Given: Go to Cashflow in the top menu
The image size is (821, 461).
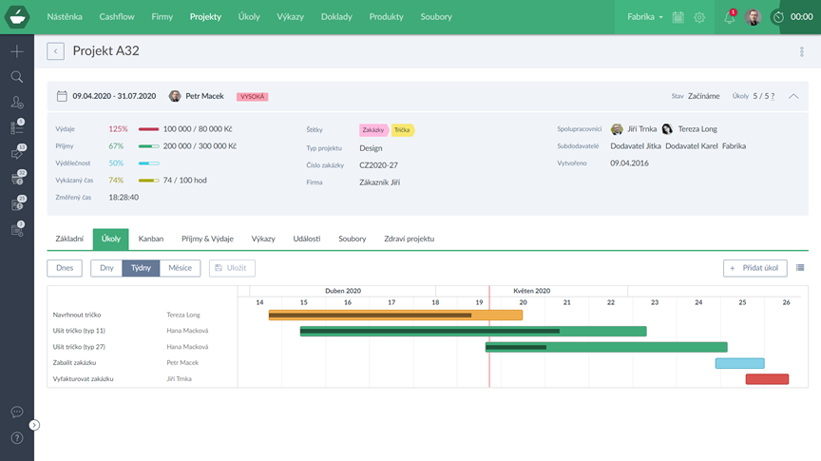Looking at the screenshot, I should click(117, 17).
